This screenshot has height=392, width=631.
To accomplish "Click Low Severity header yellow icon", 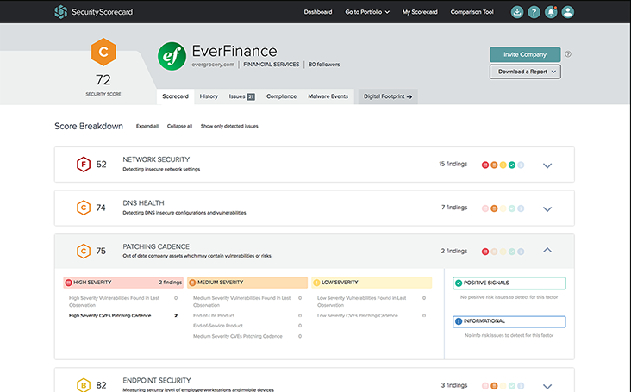I will (x=316, y=283).
